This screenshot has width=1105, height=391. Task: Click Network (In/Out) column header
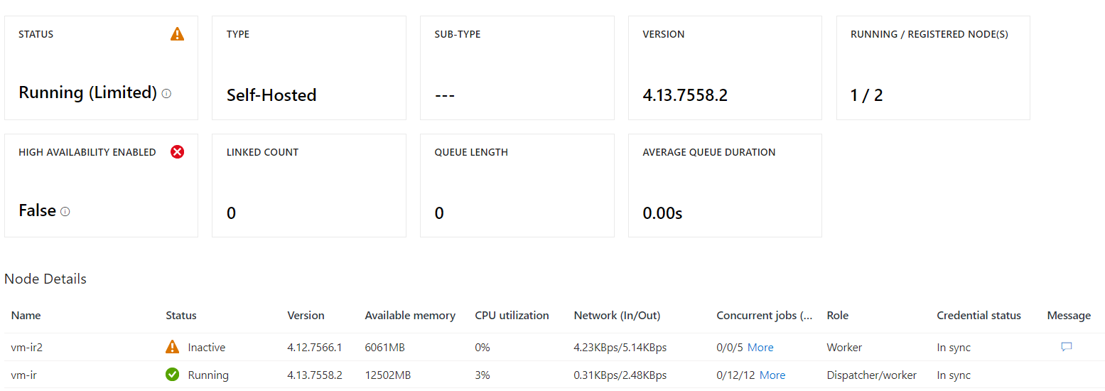pos(617,316)
